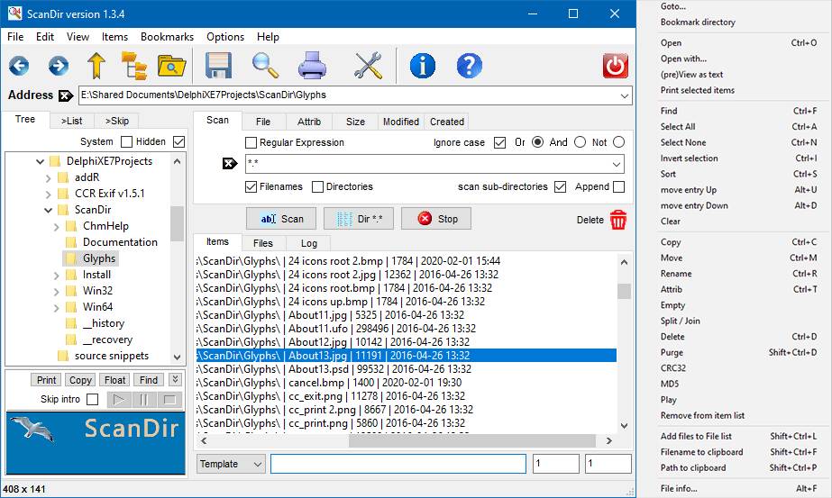Screen dimensions: 832x498
Task: Click the blue Forward arrow toolbar icon
Action: click(x=59, y=67)
